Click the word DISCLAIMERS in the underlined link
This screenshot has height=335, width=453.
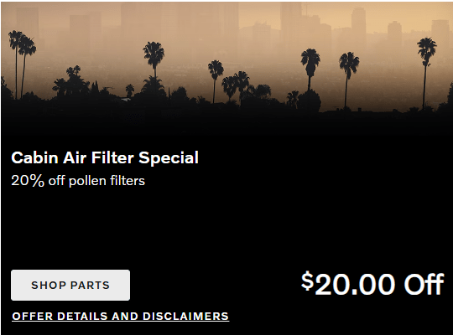(185, 317)
